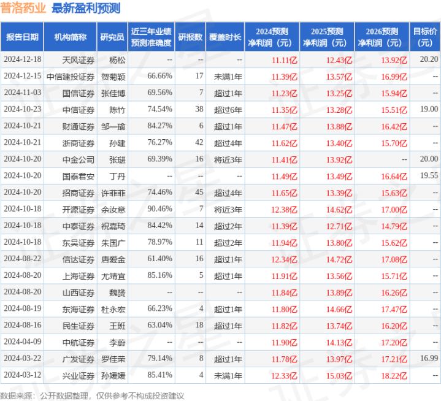
Task: Select the 报告日期 column header
Action: (x=22, y=37)
